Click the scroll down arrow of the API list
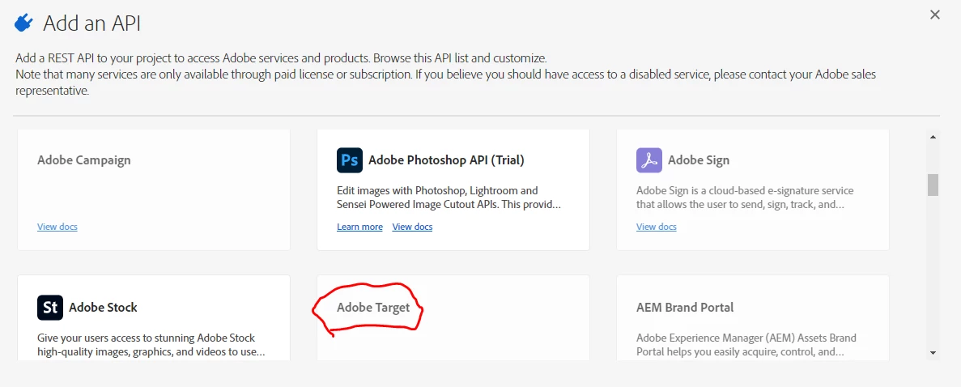 pyautogui.click(x=933, y=353)
